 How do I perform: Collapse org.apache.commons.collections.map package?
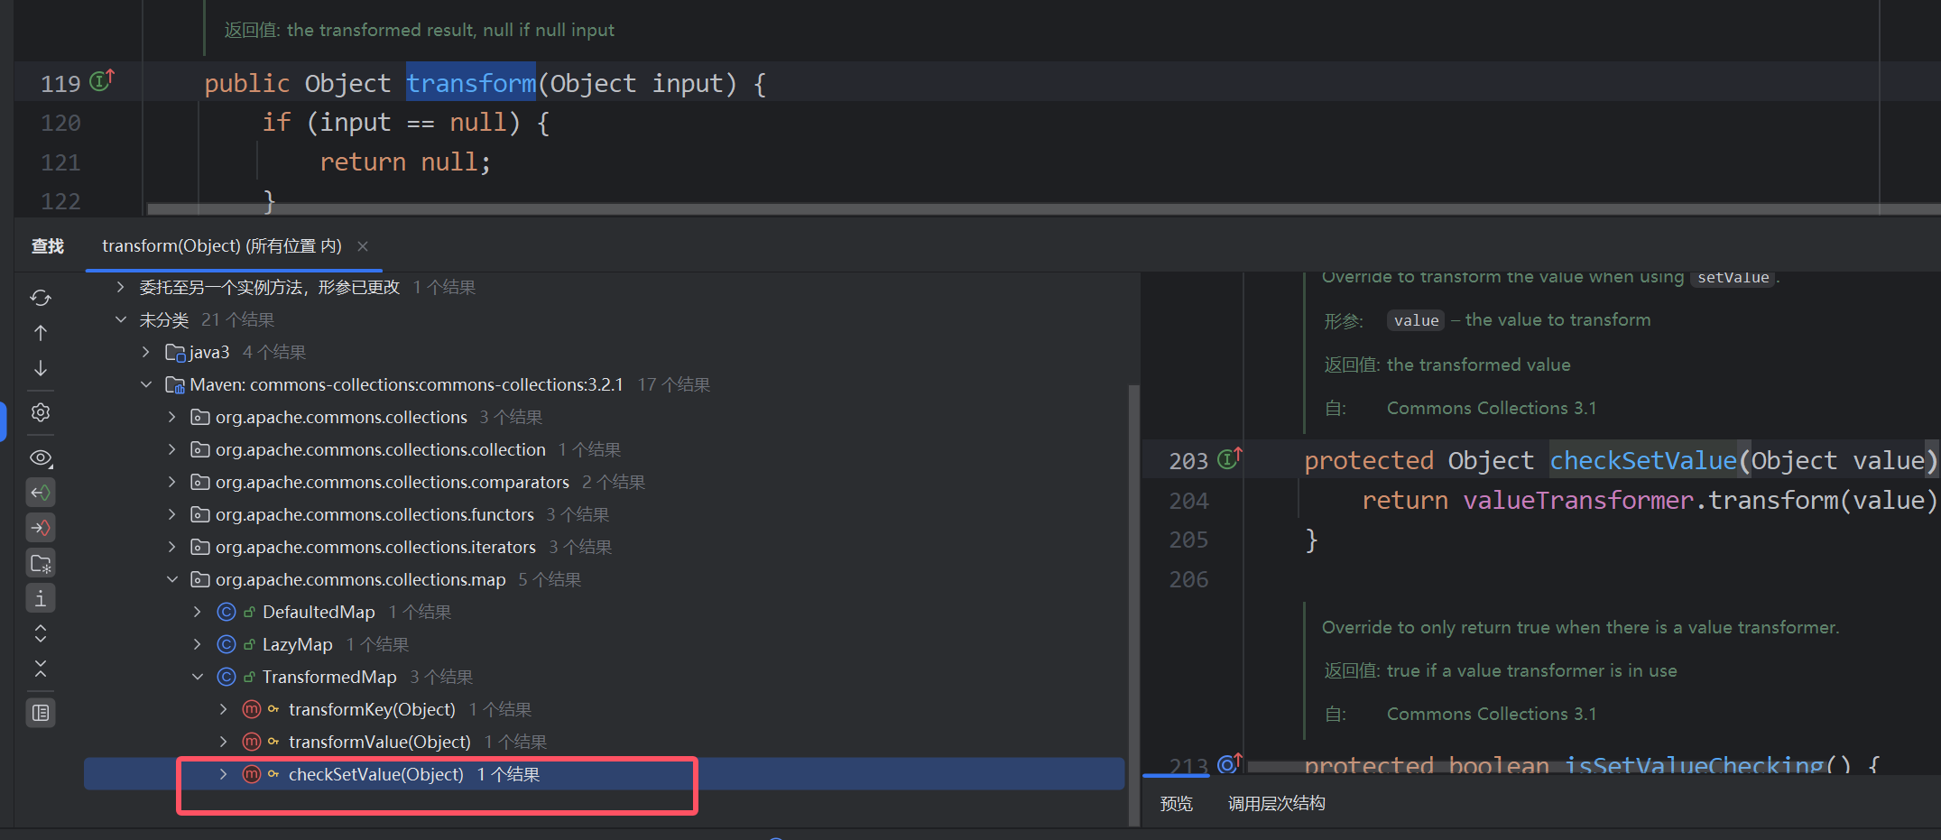(172, 579)
